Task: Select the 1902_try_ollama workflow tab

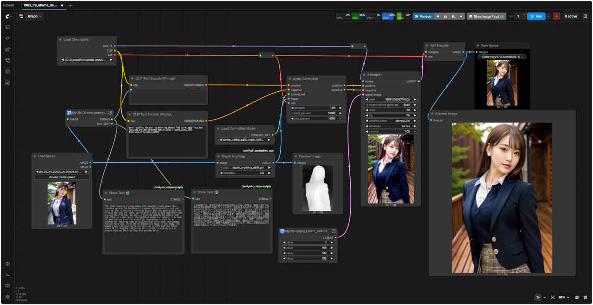Action: tap(40, 5)
